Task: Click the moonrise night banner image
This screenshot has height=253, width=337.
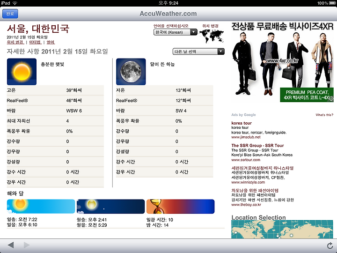Action: [110, 206]
